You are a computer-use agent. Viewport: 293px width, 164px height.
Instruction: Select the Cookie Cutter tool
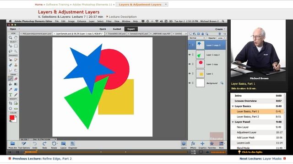11,108
